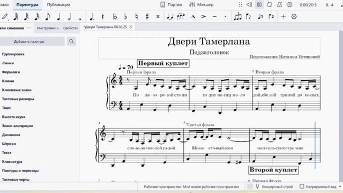Open the Партии parts dialog

(171, 5)
